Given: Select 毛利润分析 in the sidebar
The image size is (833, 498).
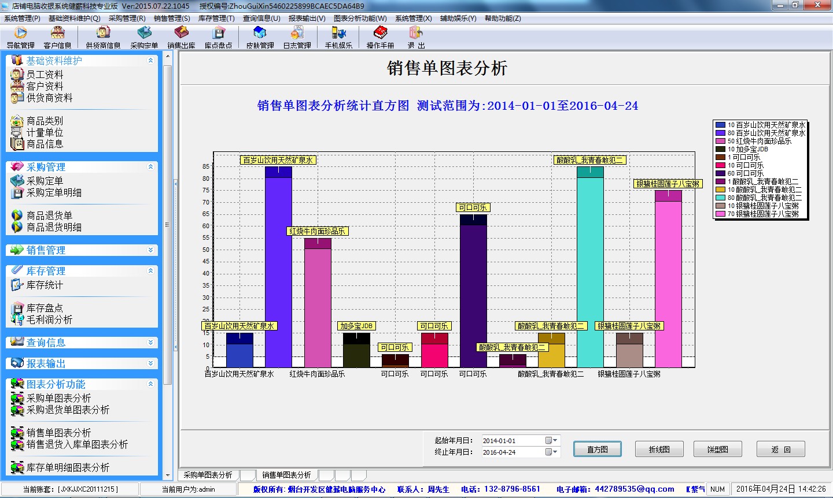Looking at the screenshot, I should [49, 319].
